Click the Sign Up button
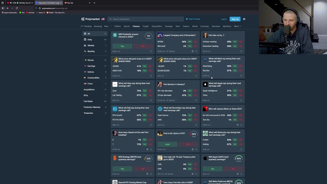This screenshot has width=327, height=184. (x=235, y=19)
